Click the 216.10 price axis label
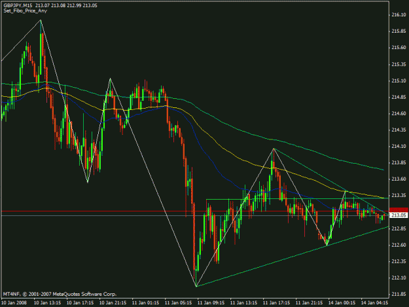This screenshot has width=409, height=307. point(399,15)
